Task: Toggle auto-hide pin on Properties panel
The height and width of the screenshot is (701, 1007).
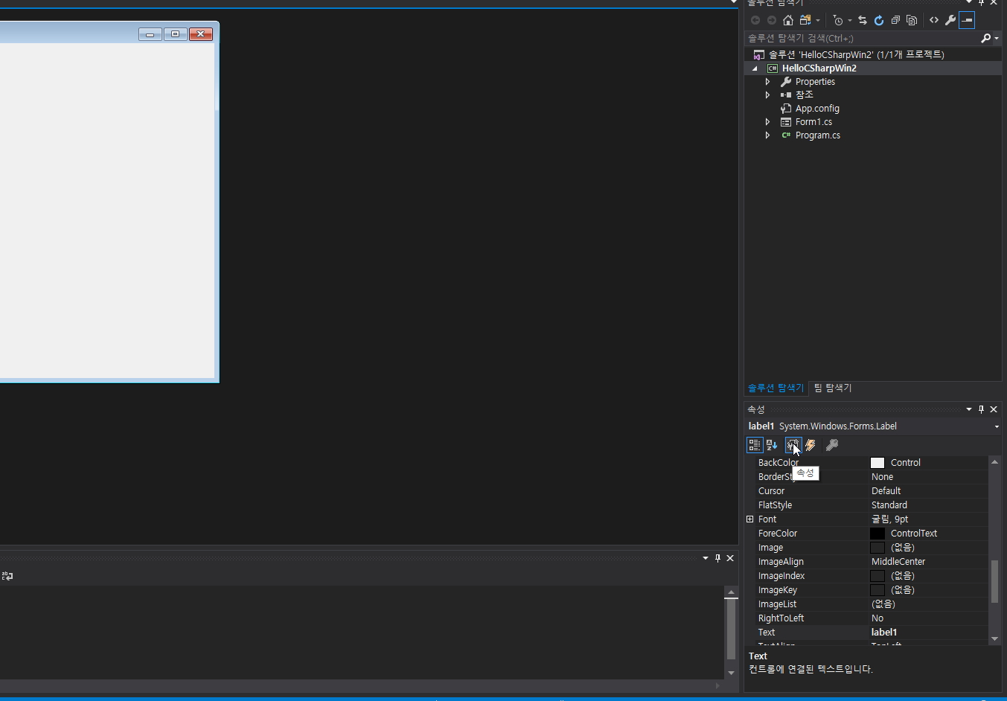Action: (981, 409)
